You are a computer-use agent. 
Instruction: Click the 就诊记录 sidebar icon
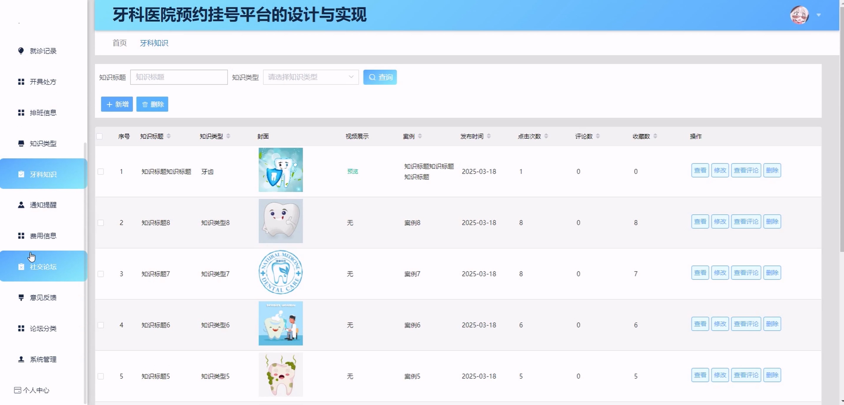click(x=21, y=51)
